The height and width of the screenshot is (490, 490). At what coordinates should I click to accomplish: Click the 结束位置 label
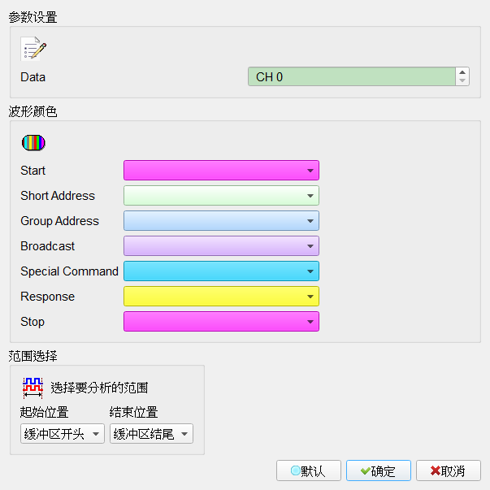pyautogui.click(x=134, y=412)
